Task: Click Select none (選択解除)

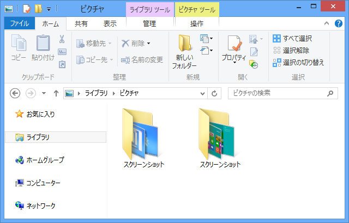Action: tap(291, 51)
